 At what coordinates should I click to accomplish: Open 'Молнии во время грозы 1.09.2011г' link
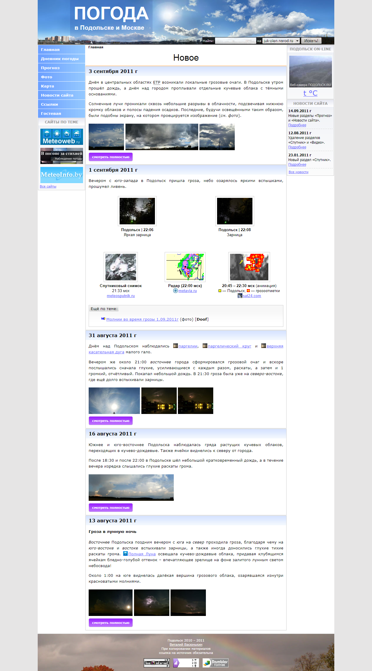pos(143,319)
